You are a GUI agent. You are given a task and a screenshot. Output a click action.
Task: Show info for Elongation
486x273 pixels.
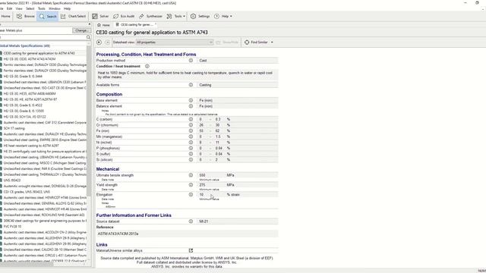click(191, 195)
